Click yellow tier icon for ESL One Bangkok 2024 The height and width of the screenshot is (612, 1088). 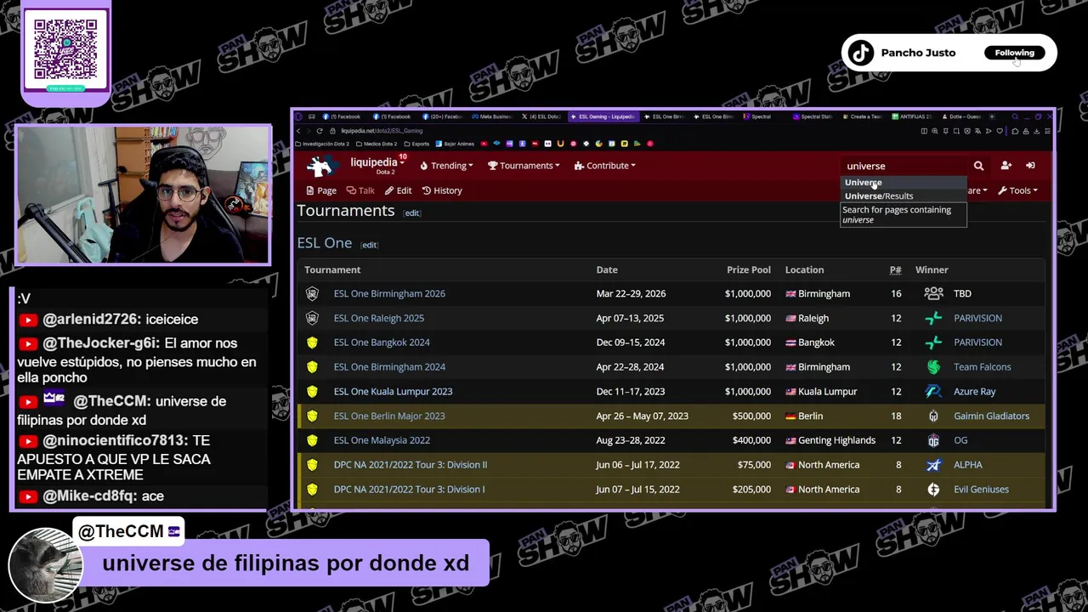click(x=312, y=343)
